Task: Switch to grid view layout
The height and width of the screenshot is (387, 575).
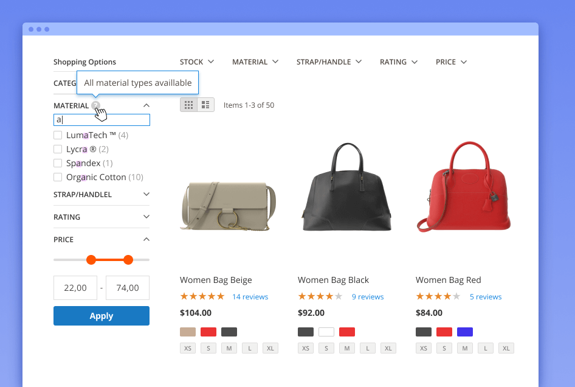Action: coord(188,105)
